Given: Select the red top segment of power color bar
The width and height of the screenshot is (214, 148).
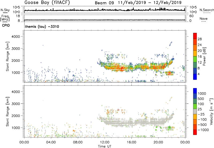Looking at the screenshot, I should [195, 36].
